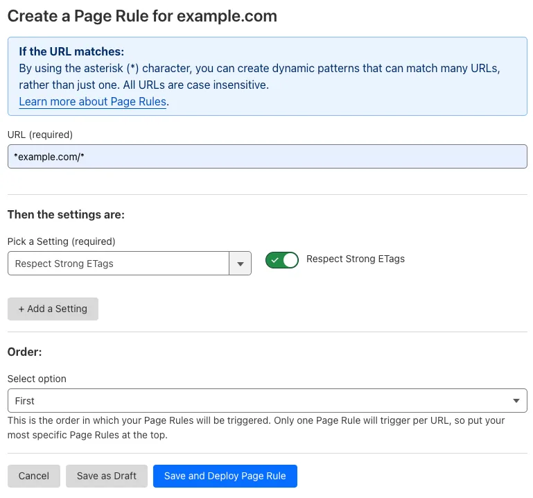Click the Order section heading

(24, 352)
